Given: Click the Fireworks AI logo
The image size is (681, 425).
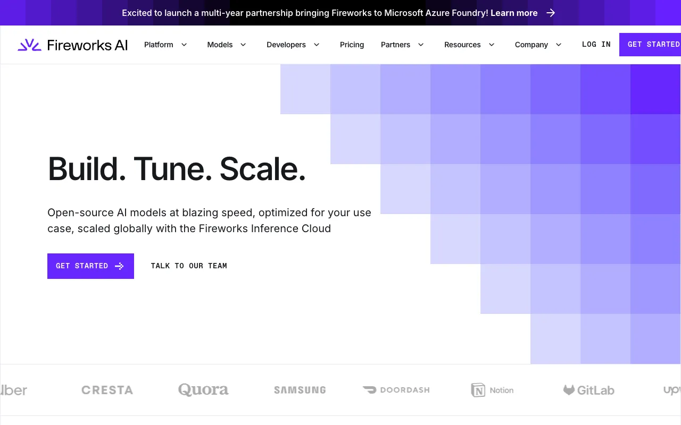Looking at the screenshot, I should click(73, 45).
